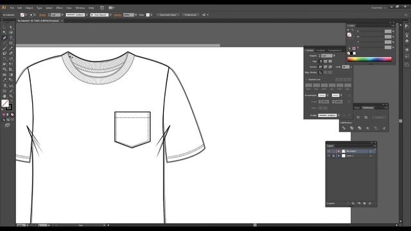411x231 pixels.
Task: Choose Round Join corner in Stroke panel
Action: [326, 67]
